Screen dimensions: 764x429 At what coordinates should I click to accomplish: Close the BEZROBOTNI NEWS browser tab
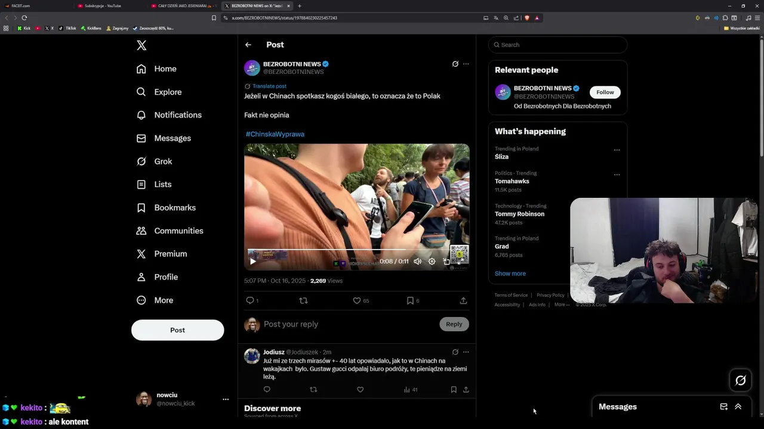[288, 6]
